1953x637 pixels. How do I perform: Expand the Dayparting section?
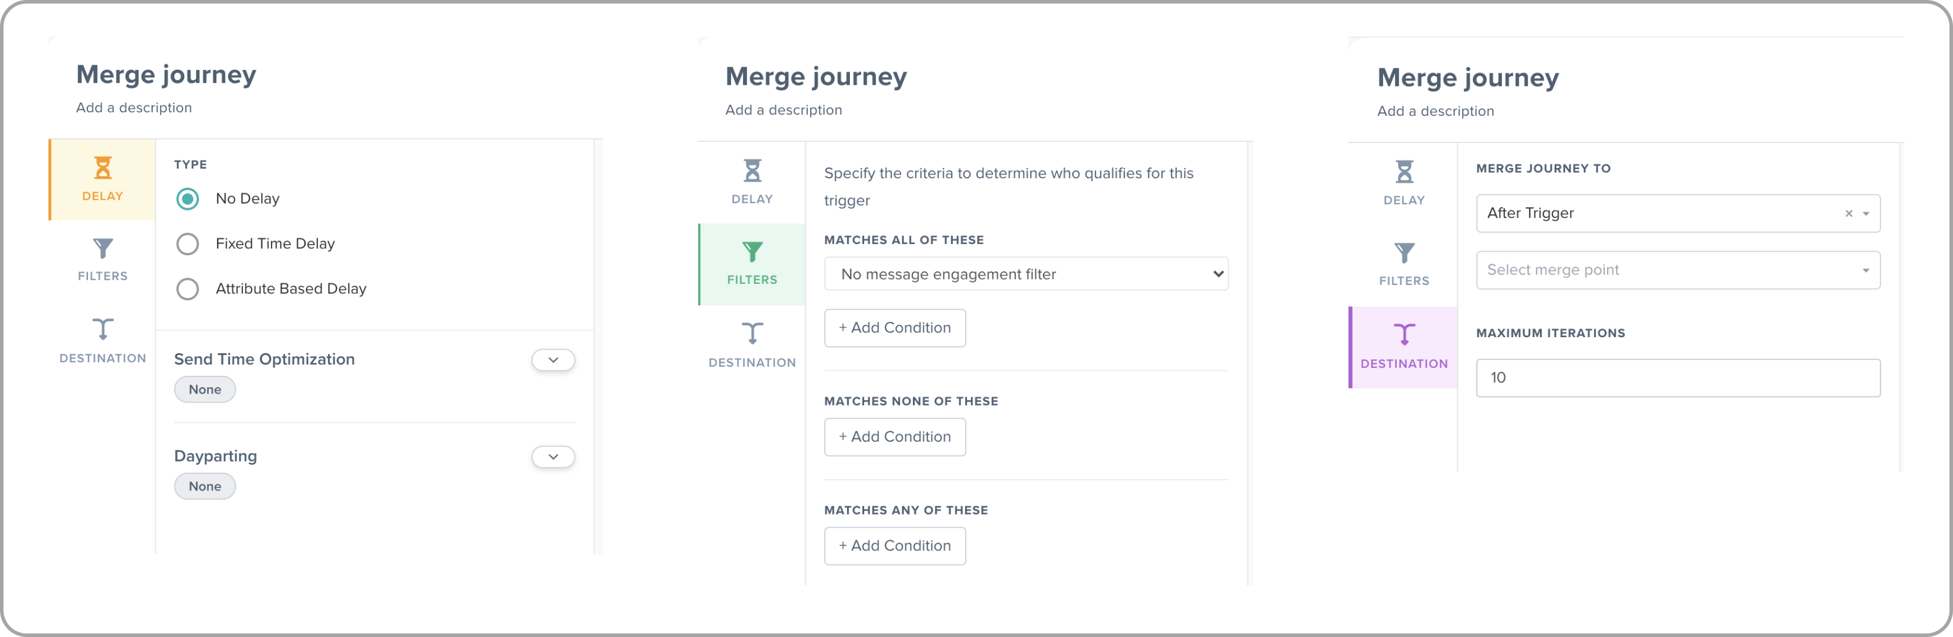(x=553, y=457)
